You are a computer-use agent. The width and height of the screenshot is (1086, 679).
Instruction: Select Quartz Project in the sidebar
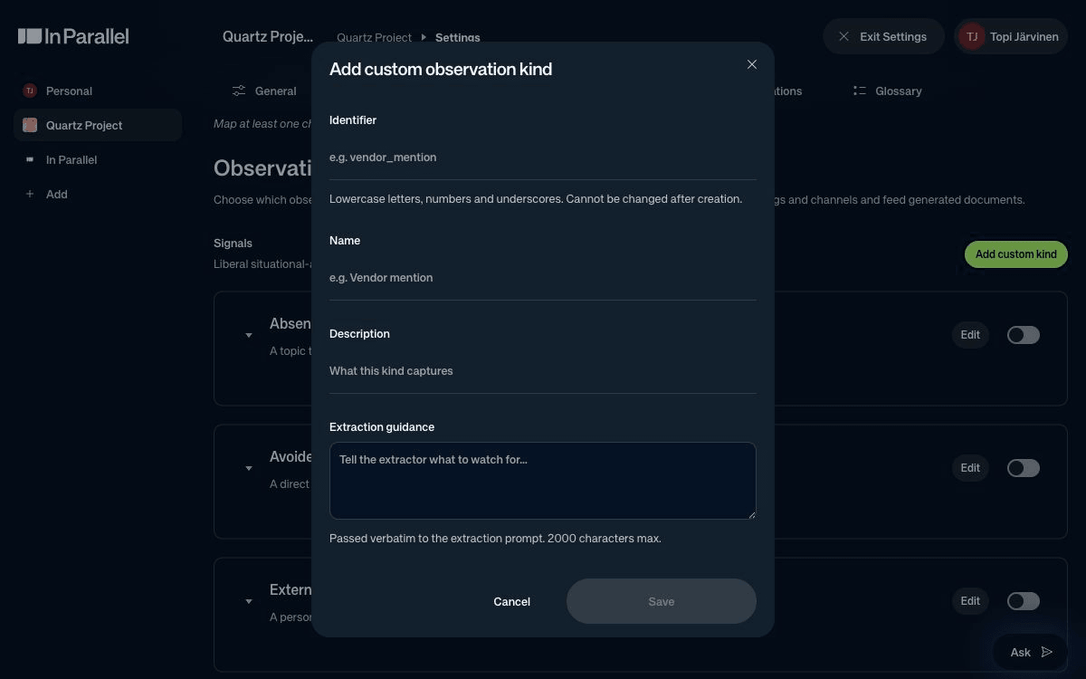[98, 125]
